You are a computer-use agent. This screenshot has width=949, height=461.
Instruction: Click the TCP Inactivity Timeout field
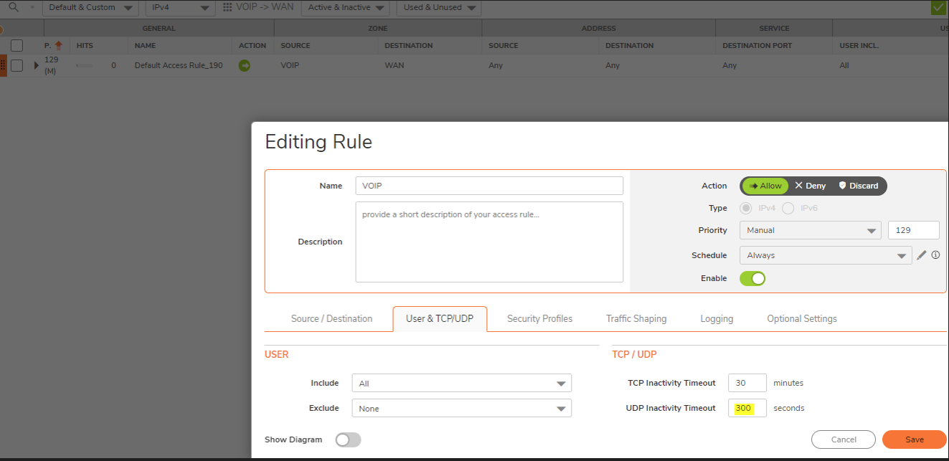click(747, 383)
